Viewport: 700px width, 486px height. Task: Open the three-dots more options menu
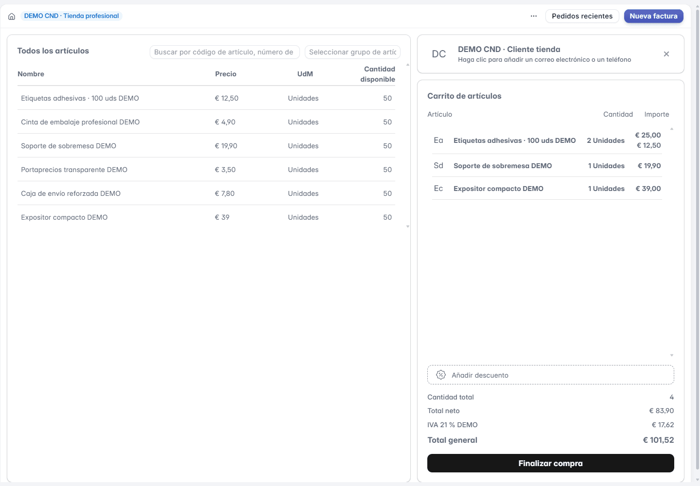tap(534, 16)
